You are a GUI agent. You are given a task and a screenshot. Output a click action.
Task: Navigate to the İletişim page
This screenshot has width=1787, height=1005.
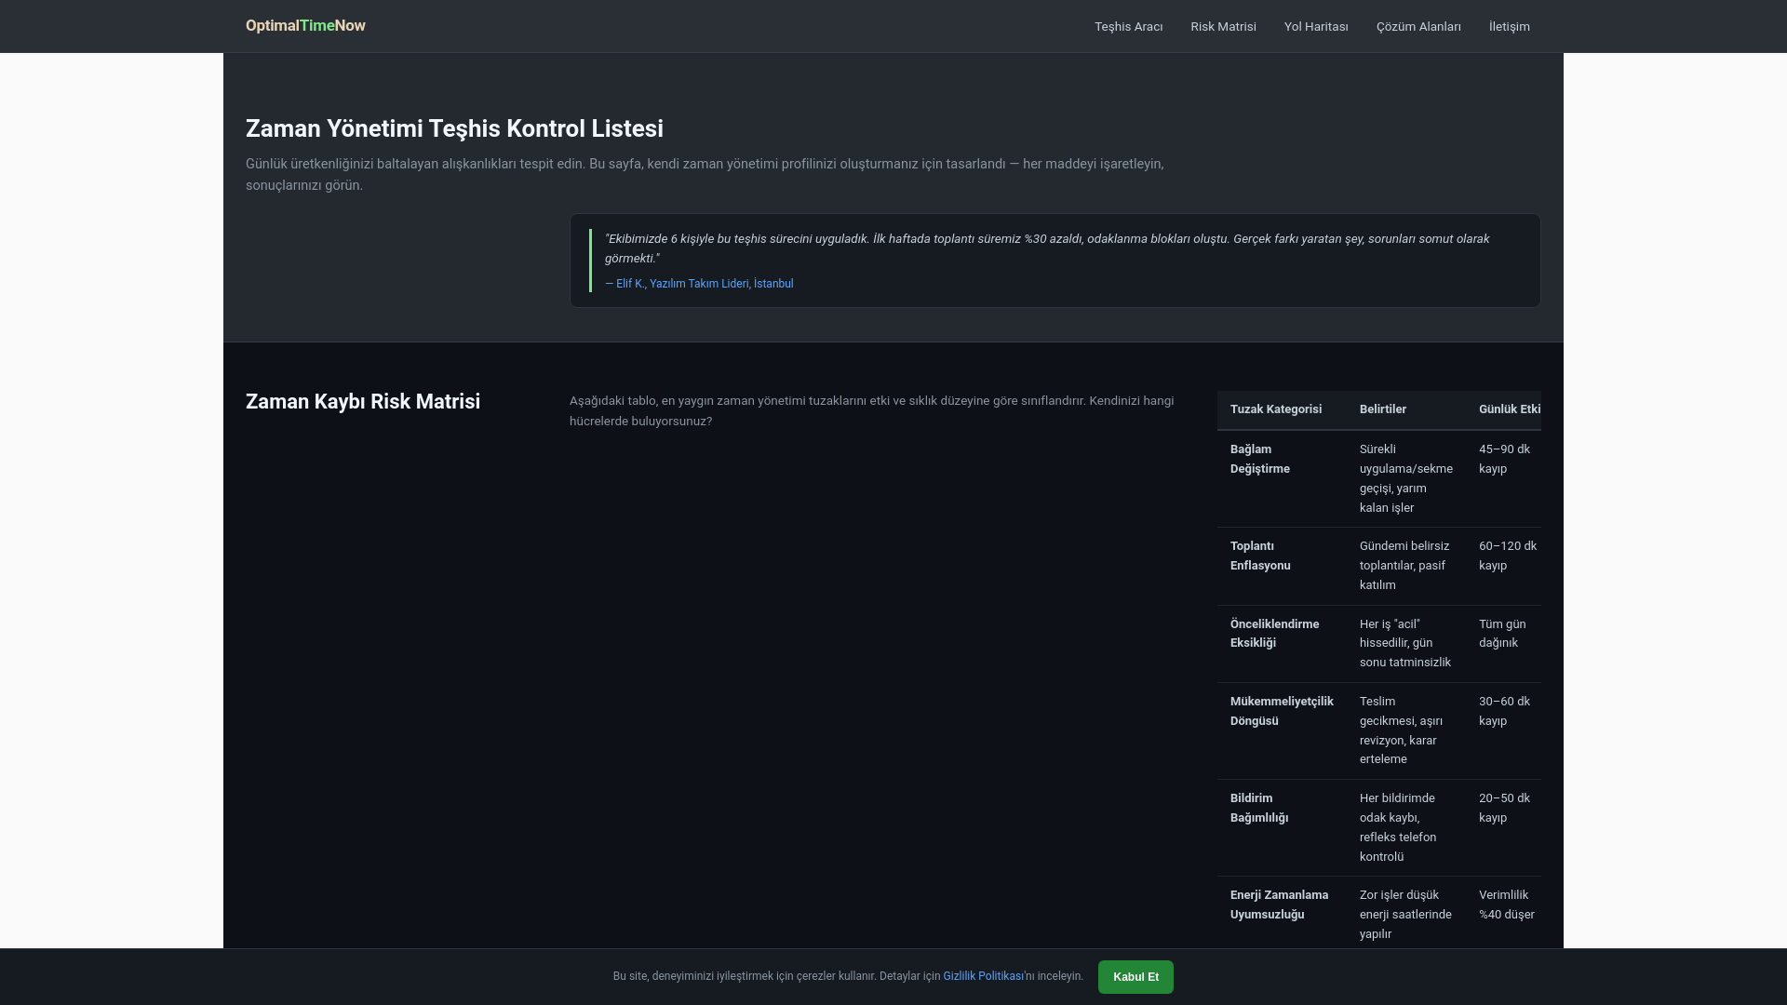tap(1509, 27)
